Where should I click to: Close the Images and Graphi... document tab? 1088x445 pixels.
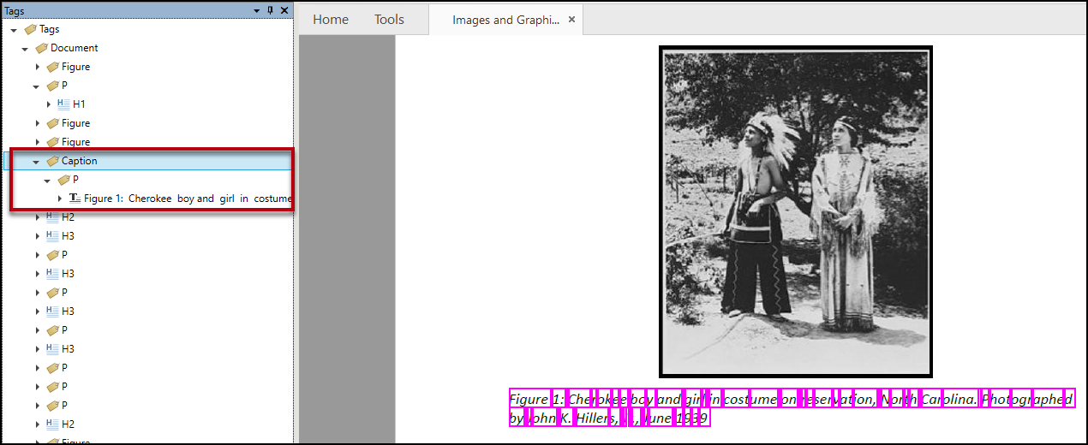572,19
